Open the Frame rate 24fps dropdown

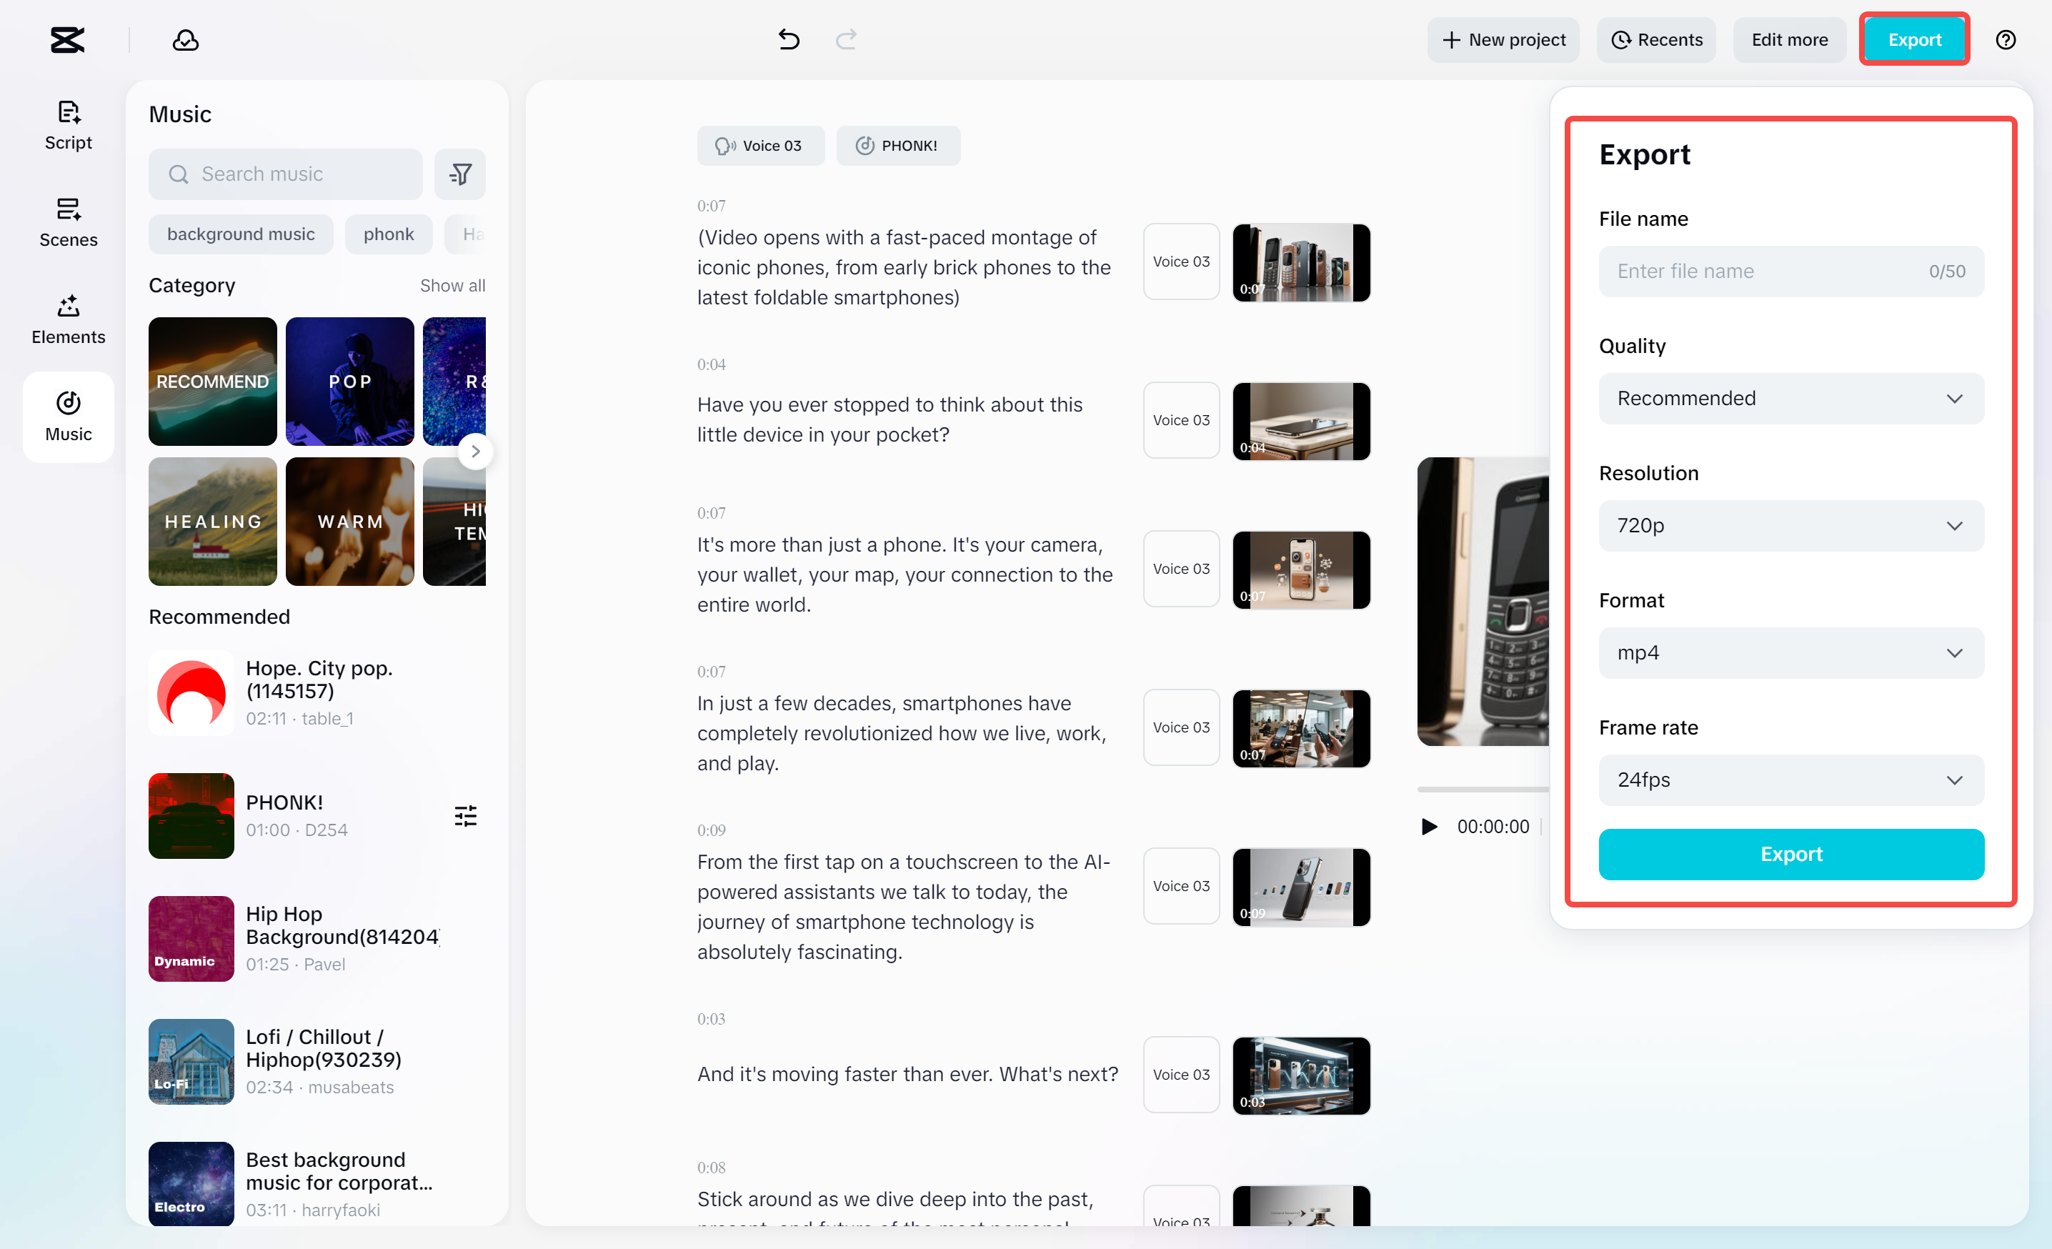pyautogui.click(x=1790, y=780)
